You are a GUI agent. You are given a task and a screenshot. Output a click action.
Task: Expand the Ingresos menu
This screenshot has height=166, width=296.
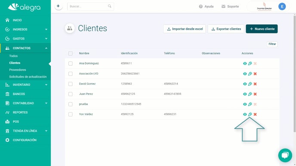coord(25,29)
